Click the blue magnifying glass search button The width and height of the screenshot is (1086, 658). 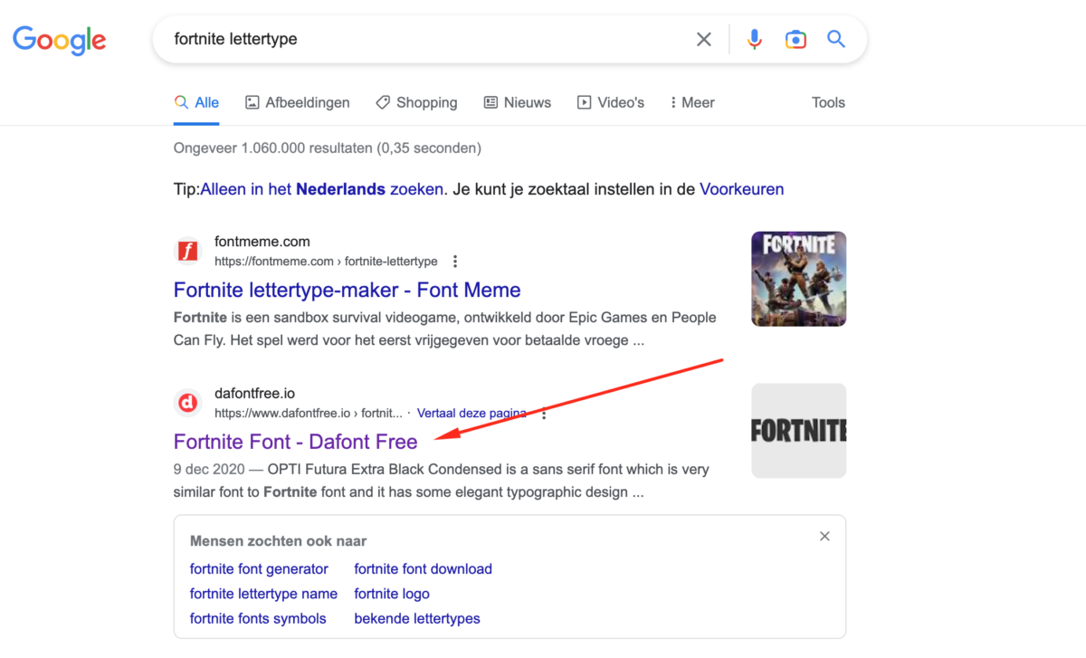(836, 40)
